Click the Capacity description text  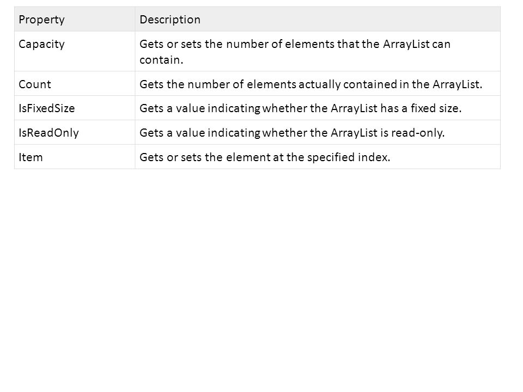point(295,52)
